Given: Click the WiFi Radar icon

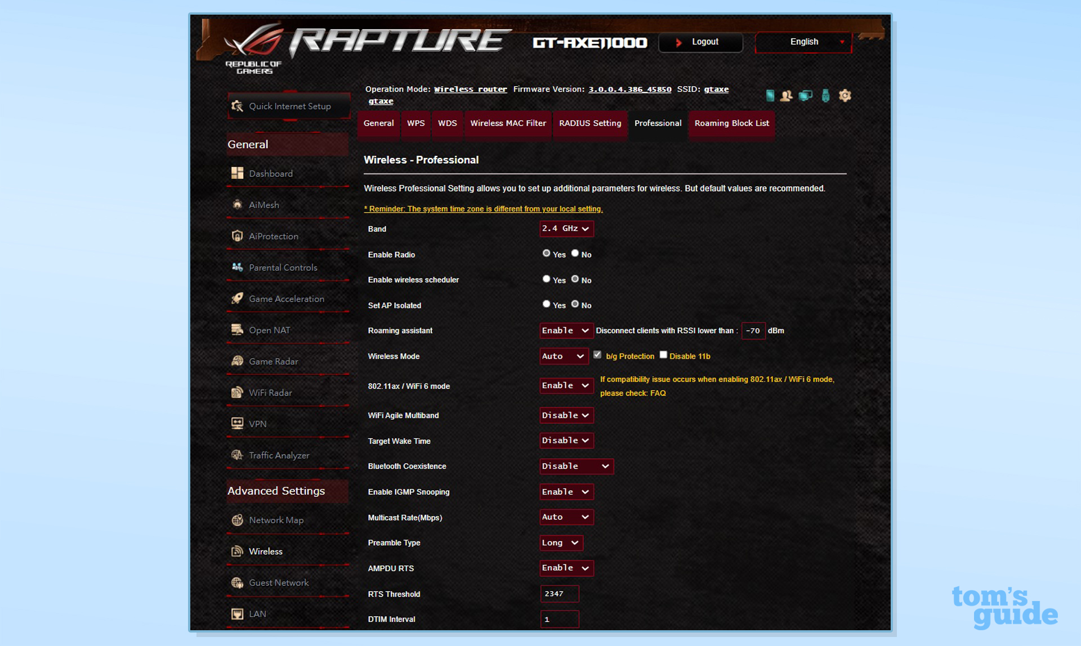Looking at the screenshot, I should pos(237,392).
